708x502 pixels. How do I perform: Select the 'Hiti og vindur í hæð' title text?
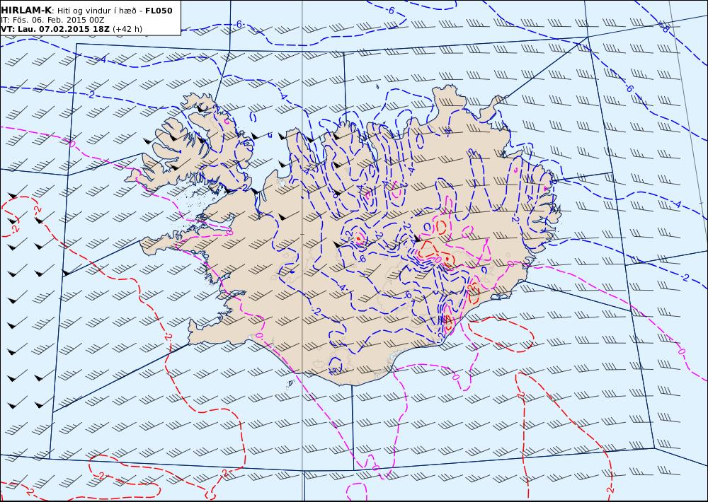96,11
